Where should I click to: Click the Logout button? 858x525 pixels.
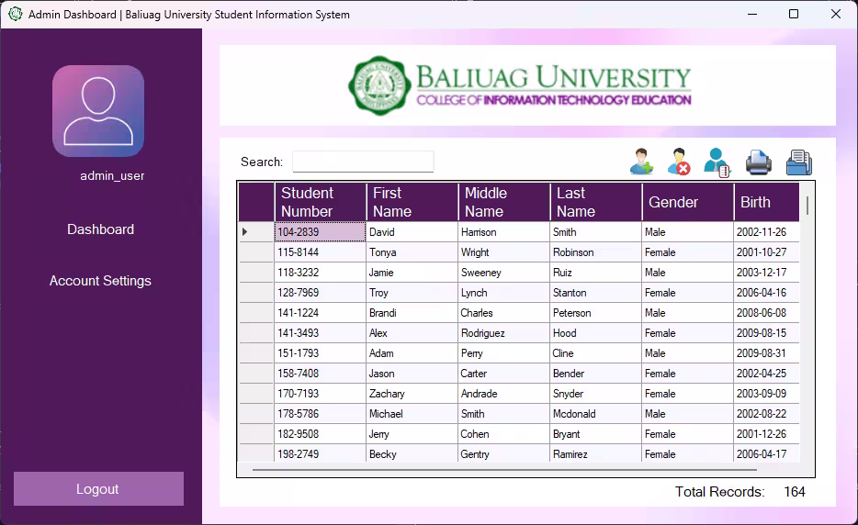click(x=98, y=489)
